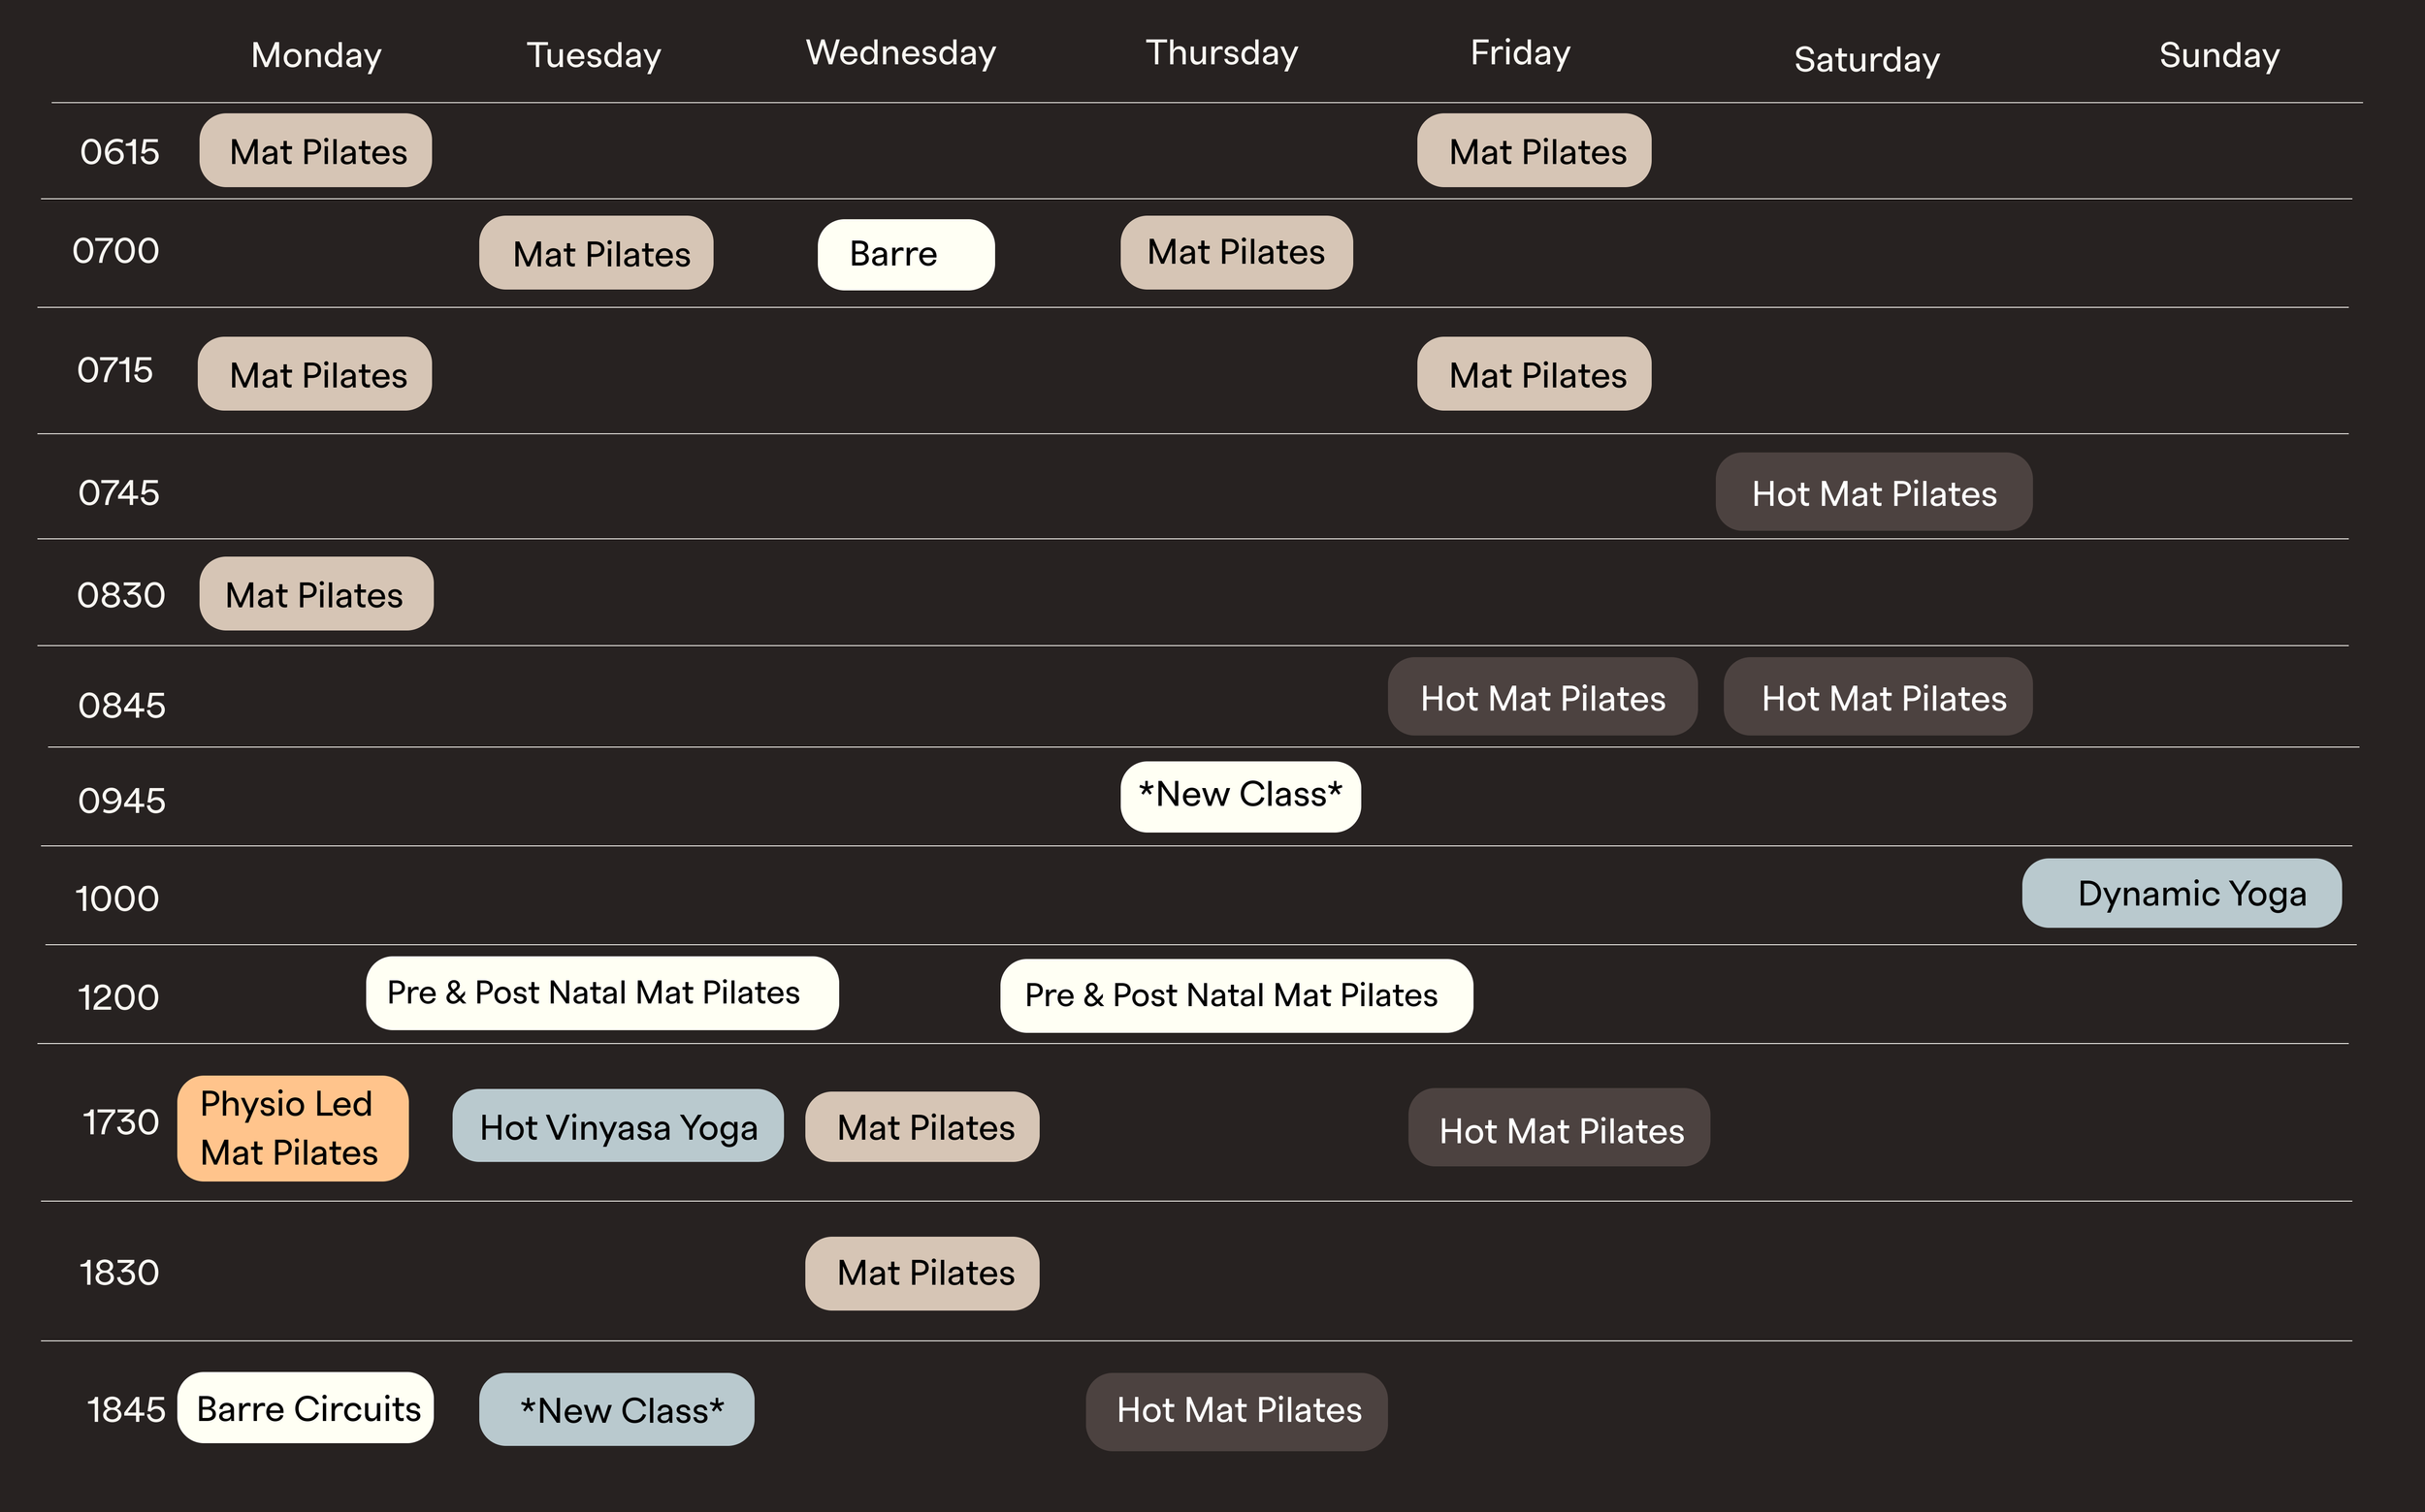This screenshot has width=2425, height=1512.
Task: Book Monday 1845 Barre Circuits
Action: [306, 1408]
